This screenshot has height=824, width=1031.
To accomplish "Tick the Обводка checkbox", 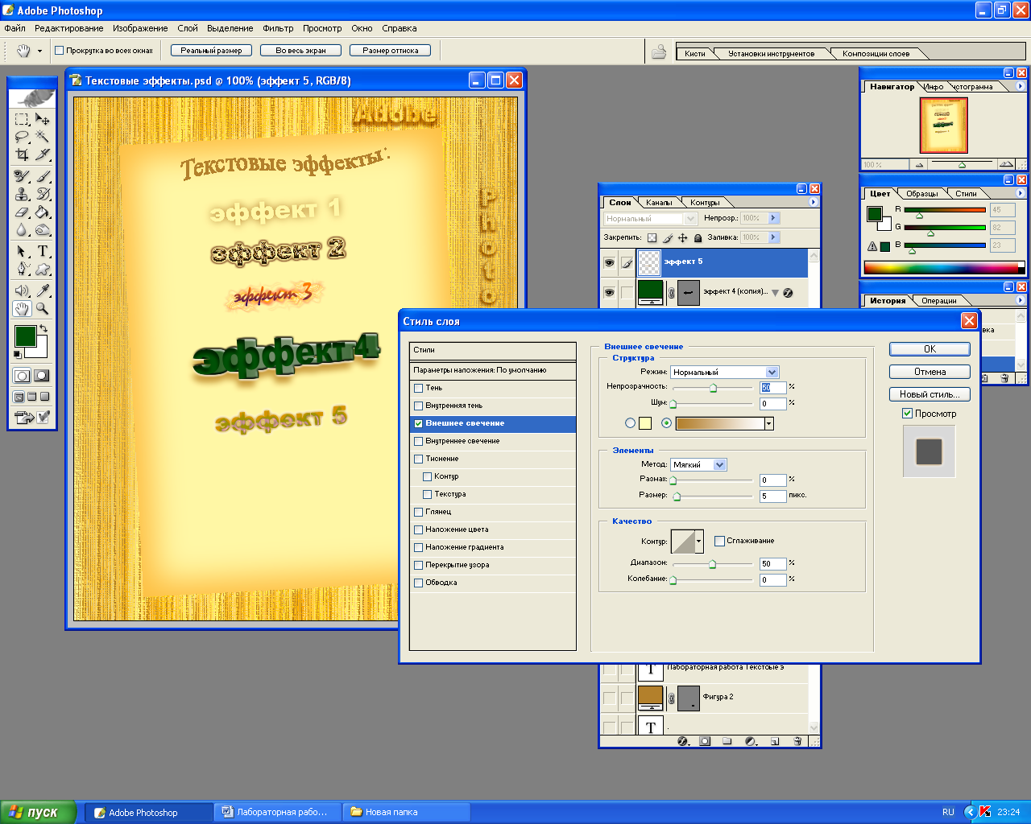I will tap(418, 583).
